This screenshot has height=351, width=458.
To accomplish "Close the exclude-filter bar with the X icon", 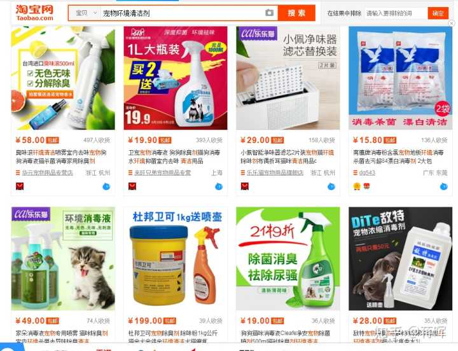I will pyautogui.click(x=451, y=23).
